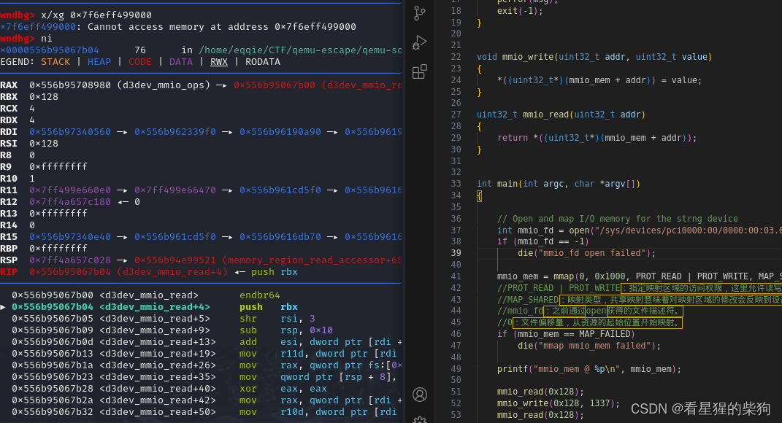Click the CODE legend label in pwndbg

coord(140,62)
